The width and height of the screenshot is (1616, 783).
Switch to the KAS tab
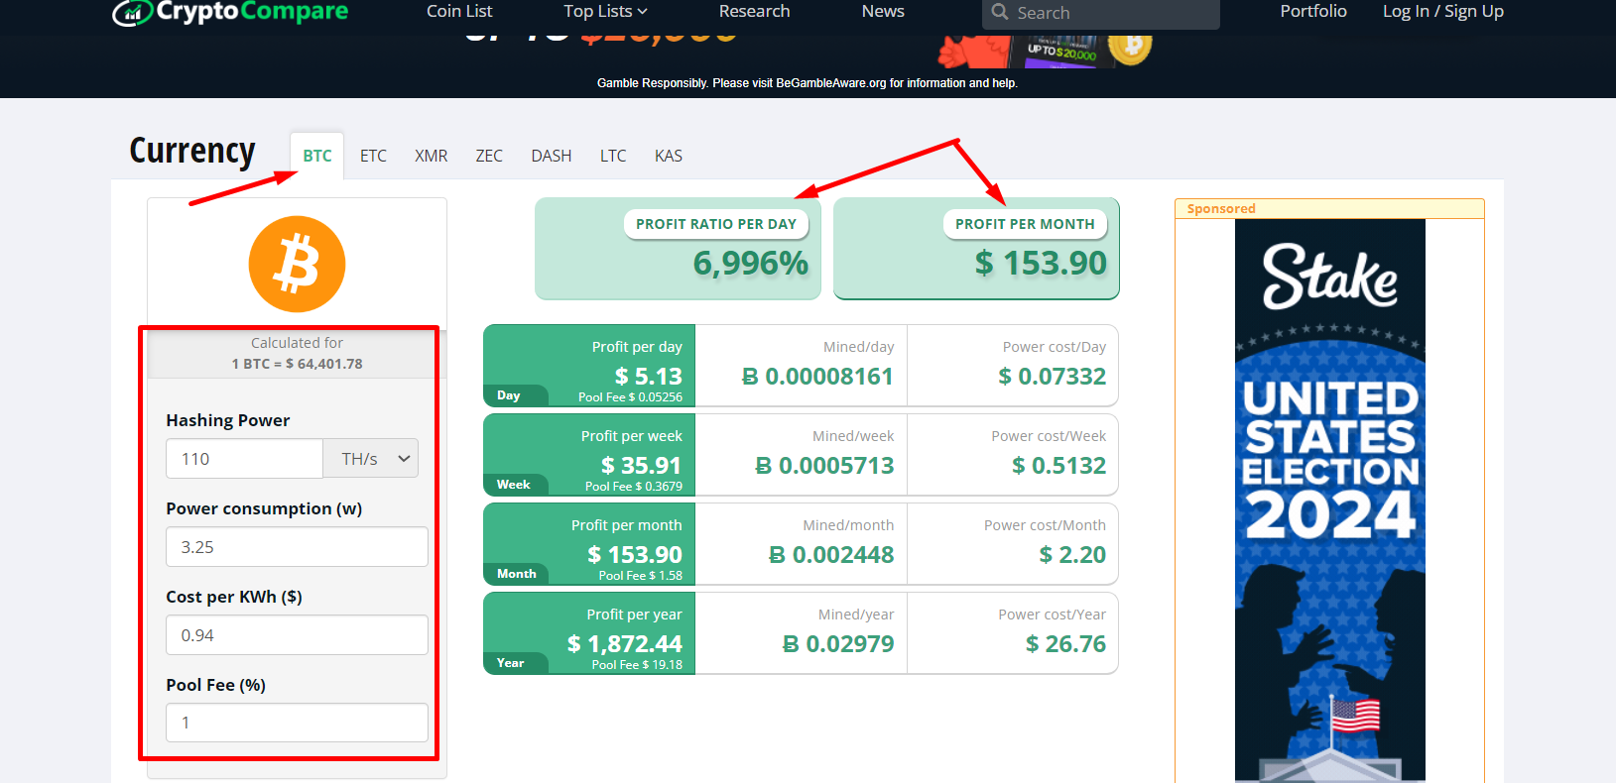click(x=669, y=156)
